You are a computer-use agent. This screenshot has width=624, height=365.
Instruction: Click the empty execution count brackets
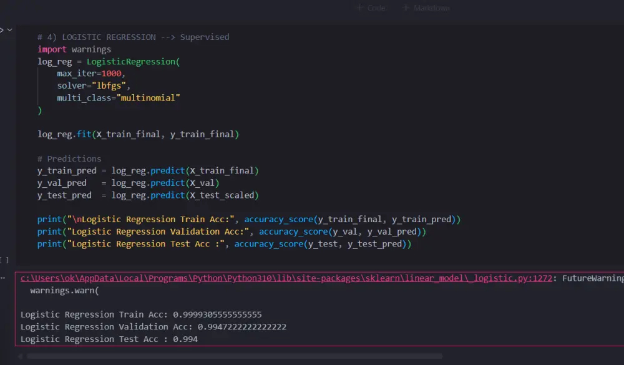[5, 259]
